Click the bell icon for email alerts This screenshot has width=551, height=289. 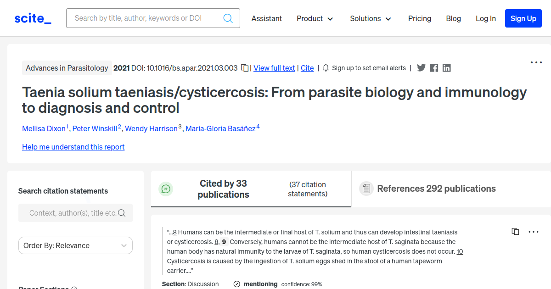(326, 67)
